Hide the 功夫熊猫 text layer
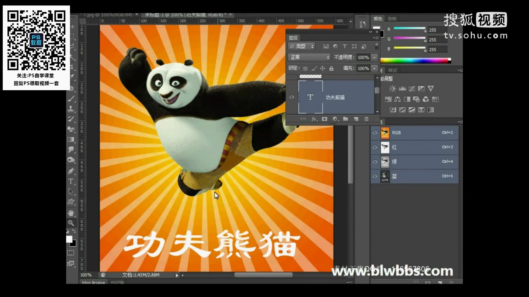 tap(292, 97)
